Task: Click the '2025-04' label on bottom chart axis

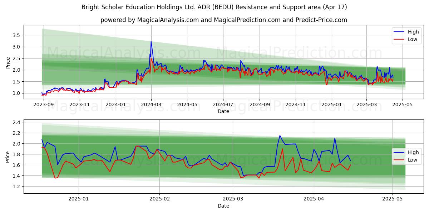Action: pyautogui.click(x=314, y=199)
